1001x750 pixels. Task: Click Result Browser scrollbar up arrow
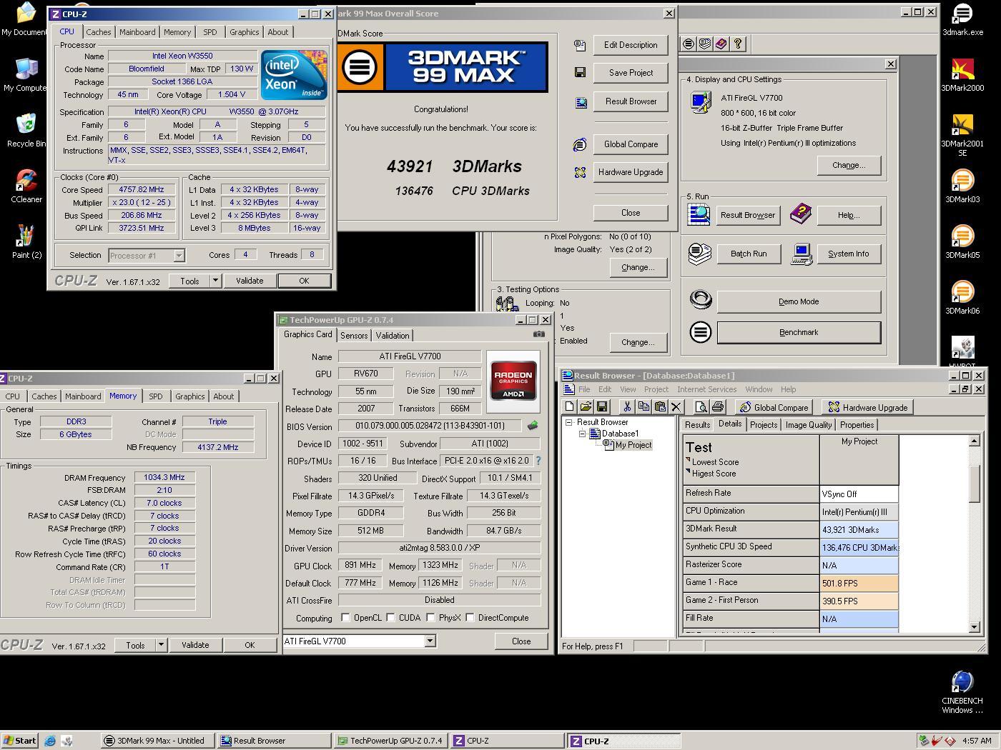tap(974, 441)
